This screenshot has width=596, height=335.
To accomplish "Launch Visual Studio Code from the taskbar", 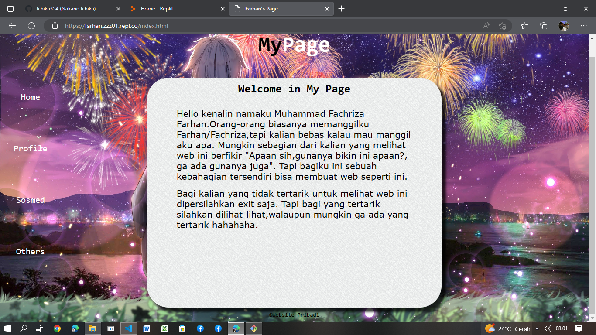I will 128,328.
